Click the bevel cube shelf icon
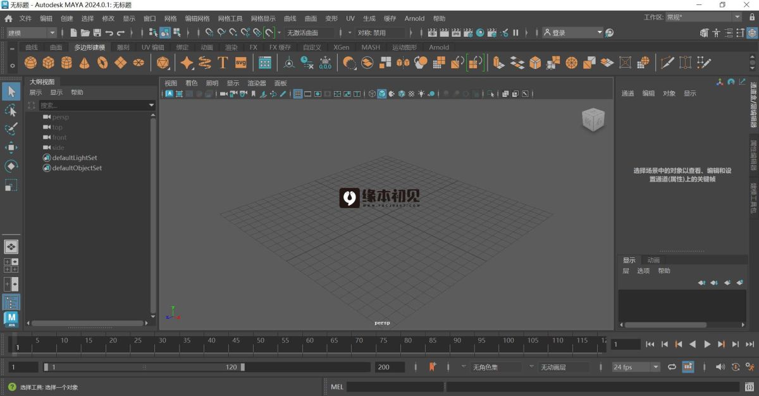The width and height of the screenshot is (759, 396). click(535, 63)
